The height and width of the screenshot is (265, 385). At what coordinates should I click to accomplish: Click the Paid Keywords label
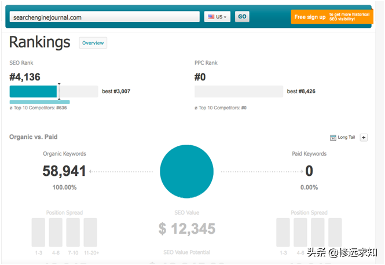pos(309,154)
